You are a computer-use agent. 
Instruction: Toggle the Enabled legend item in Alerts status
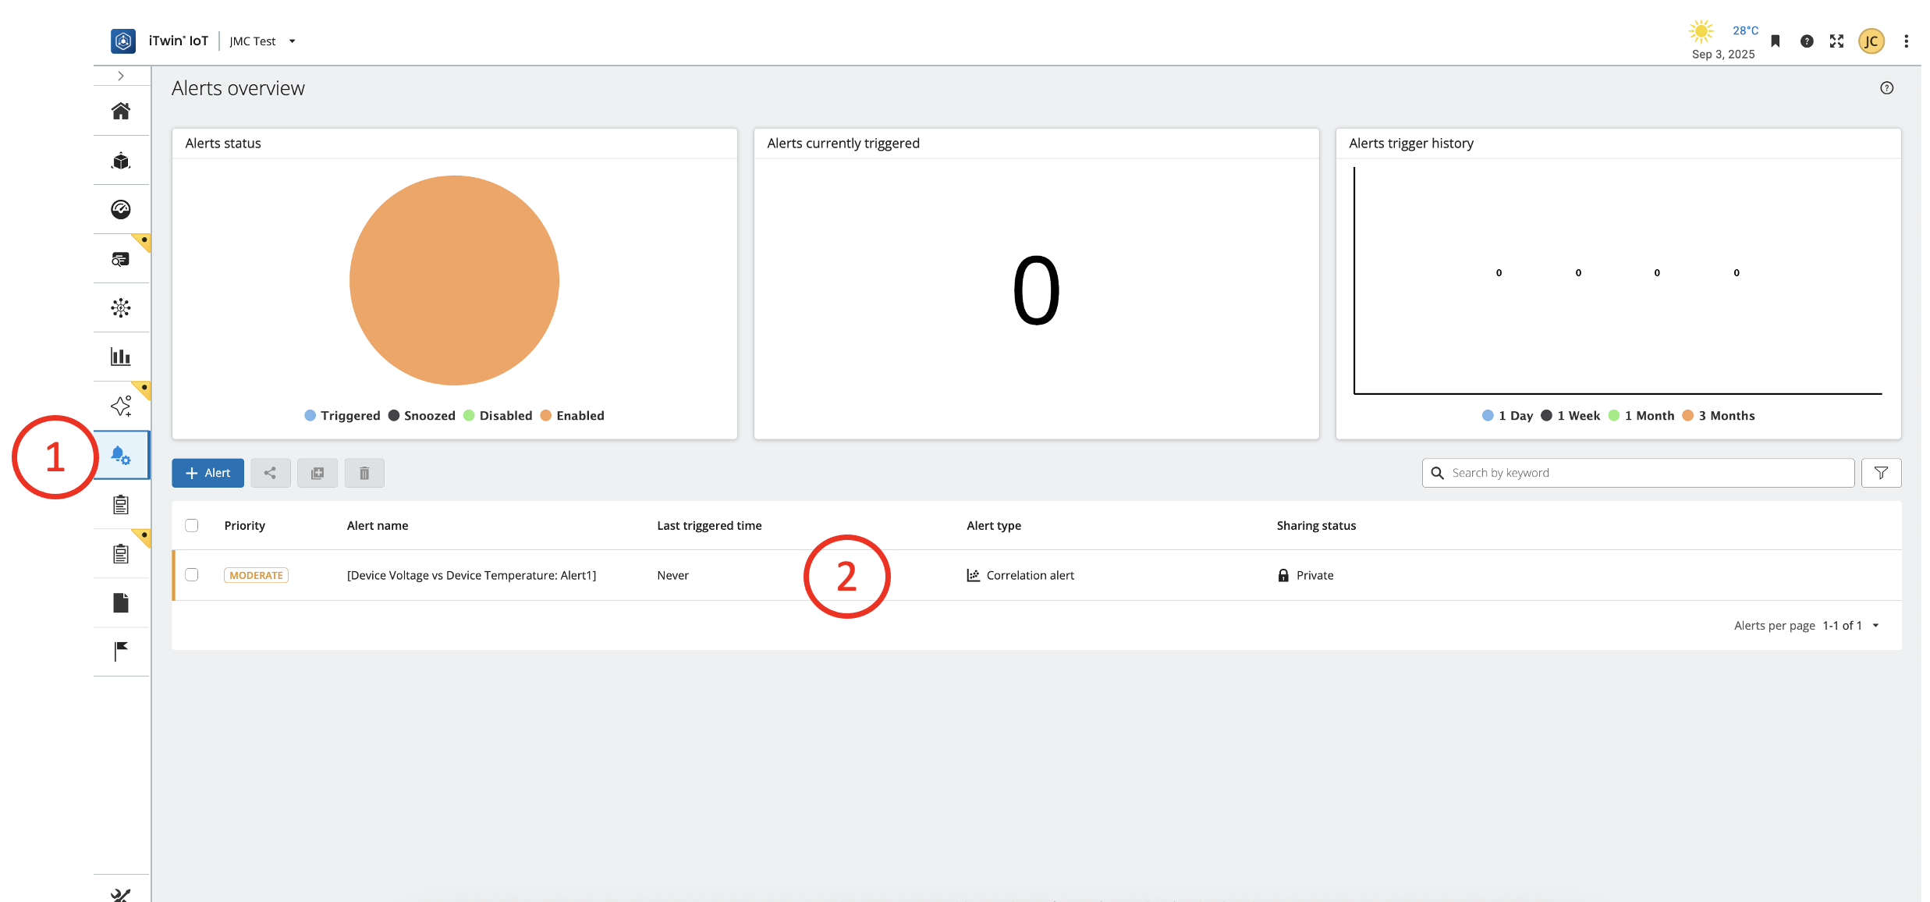click(x=572, y=416)
